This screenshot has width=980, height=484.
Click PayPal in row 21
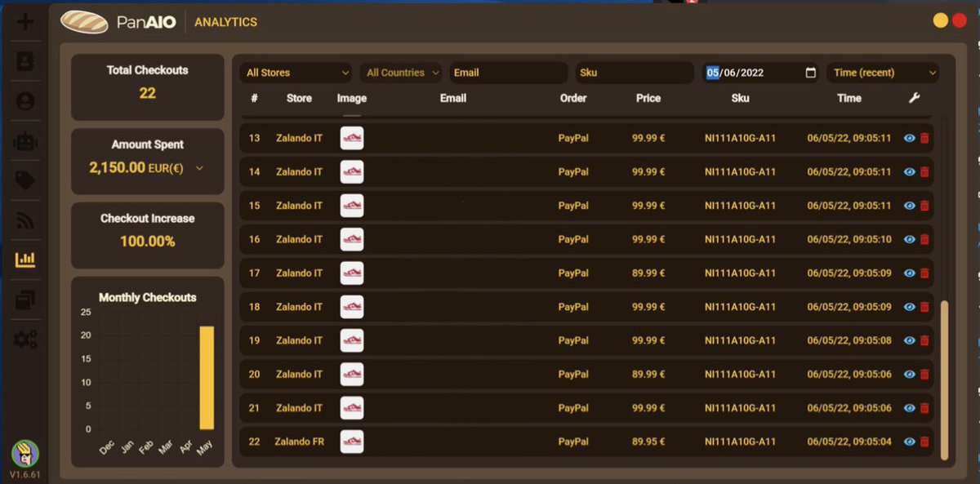(x=573, y=408)
